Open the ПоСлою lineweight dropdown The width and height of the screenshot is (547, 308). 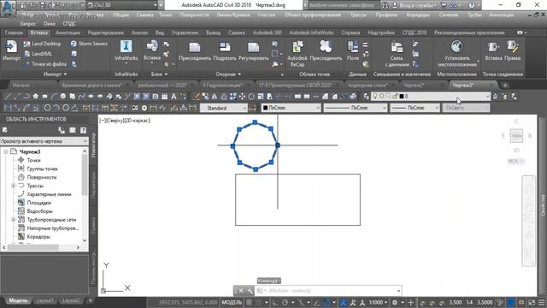[415, 109]
